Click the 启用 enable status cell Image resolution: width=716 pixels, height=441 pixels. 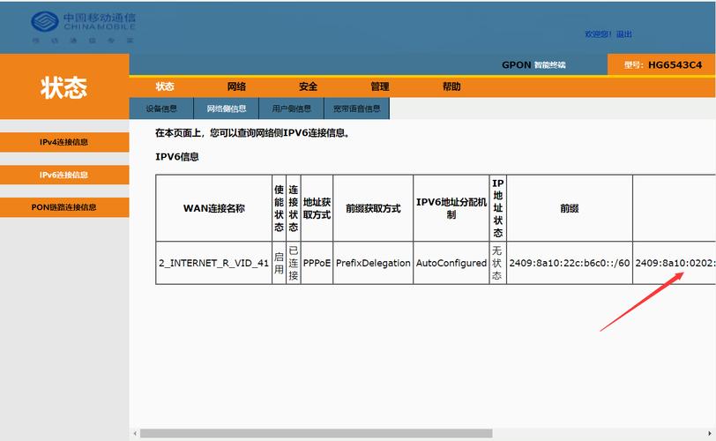(279, 263)
